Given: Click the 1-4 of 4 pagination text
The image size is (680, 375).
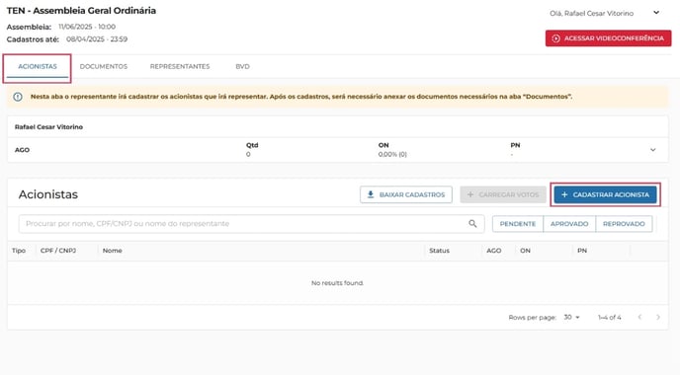Looking at the screenshot, I should 609,318.
